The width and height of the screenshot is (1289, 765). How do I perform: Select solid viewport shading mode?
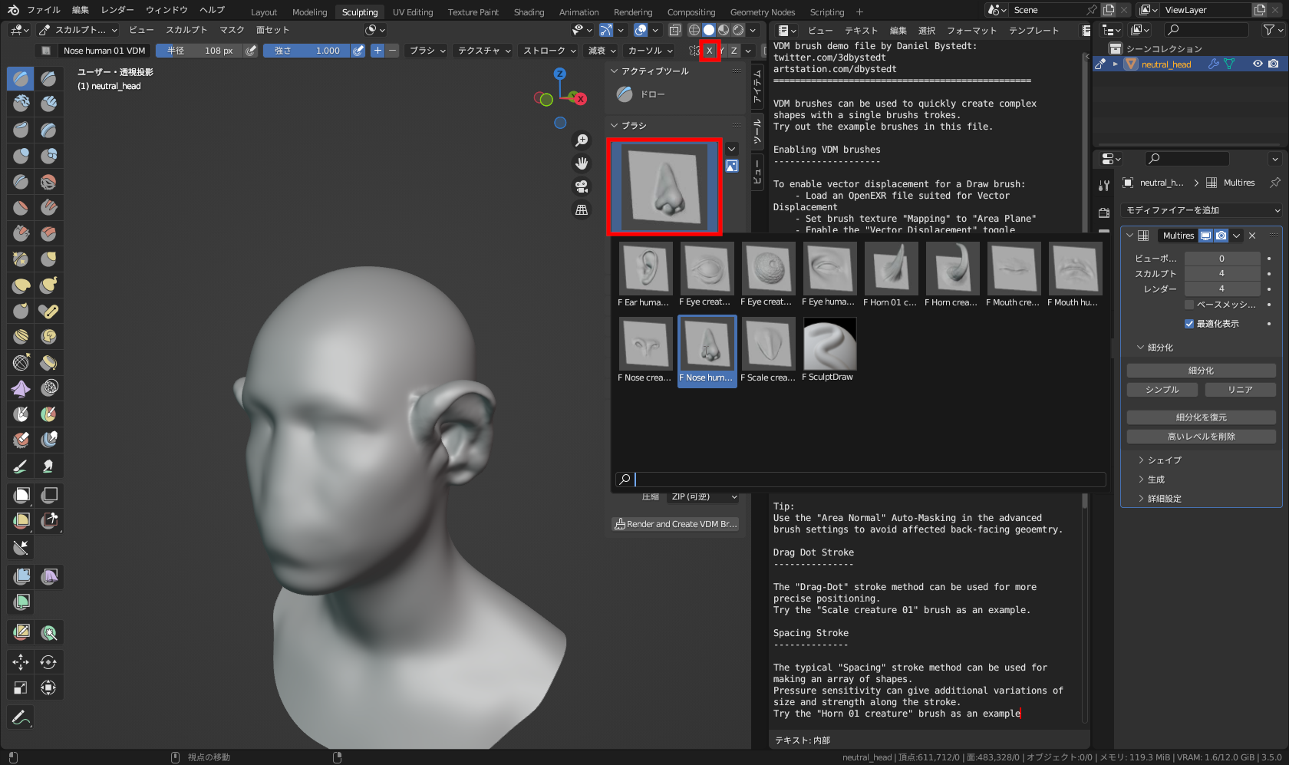tap(709, 30)
